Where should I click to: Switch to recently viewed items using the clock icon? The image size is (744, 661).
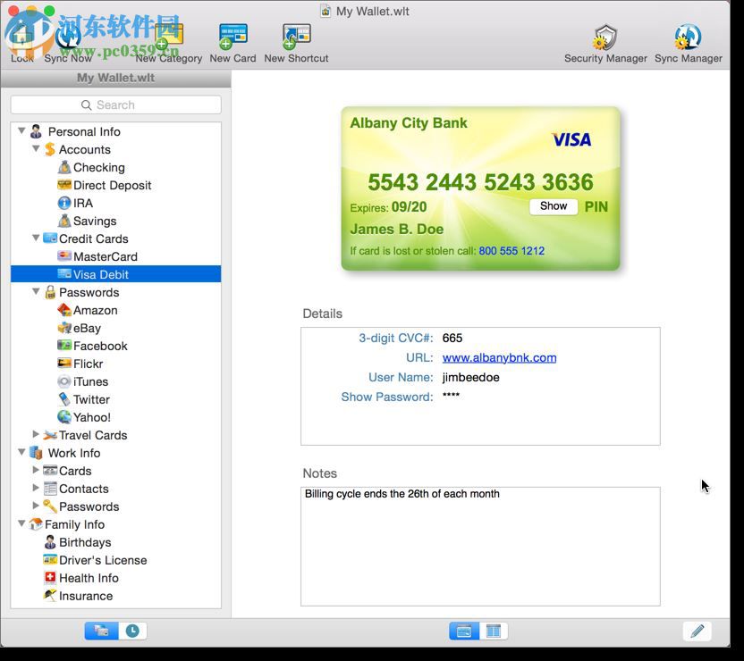click(131, 631)
